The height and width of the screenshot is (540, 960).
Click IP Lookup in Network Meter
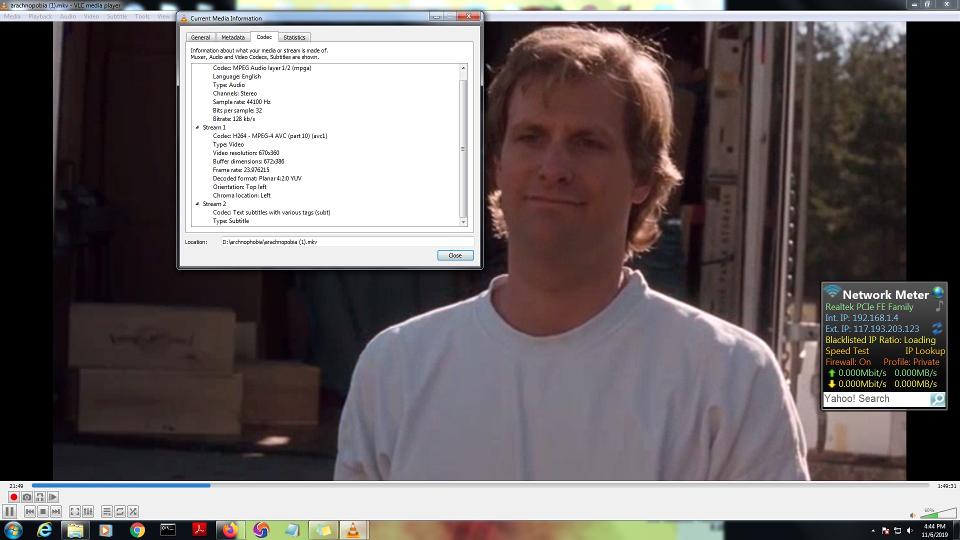pyautogui.click(x=925, y=351)
